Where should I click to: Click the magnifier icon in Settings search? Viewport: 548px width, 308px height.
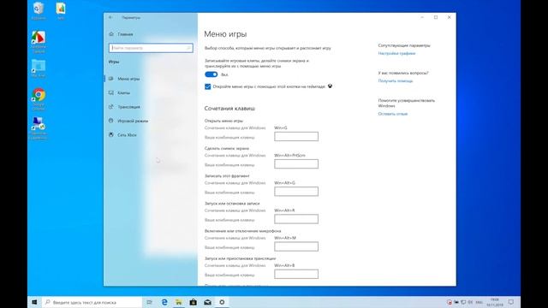click(x=188, y=48)
